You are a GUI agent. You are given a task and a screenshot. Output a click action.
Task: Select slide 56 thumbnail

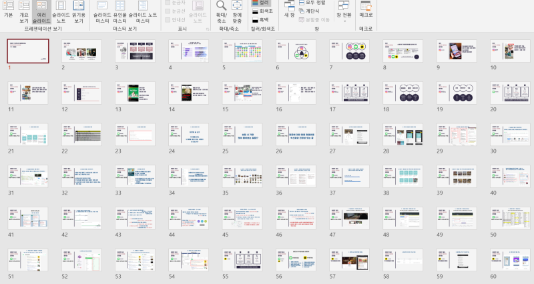click(x=296, y=260)
